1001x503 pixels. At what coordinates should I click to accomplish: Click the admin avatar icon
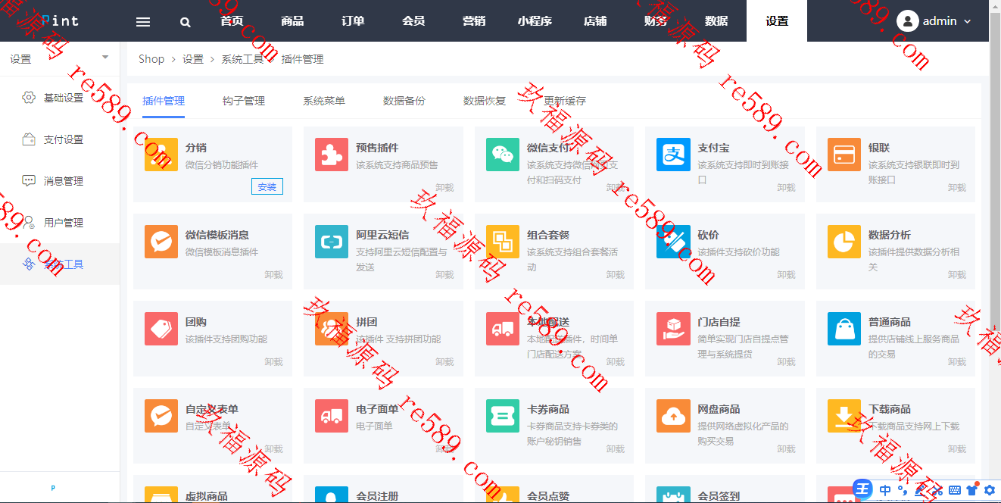coord(907,21)
